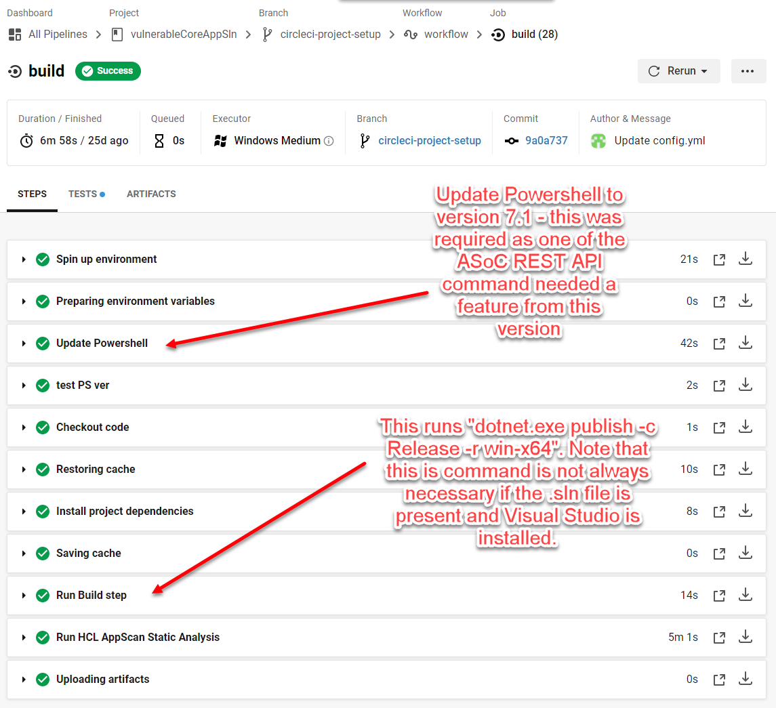The width and height of the screenshot is (776, 708).
Task: Download the Saving cache step log
Action: pos(746,553)
